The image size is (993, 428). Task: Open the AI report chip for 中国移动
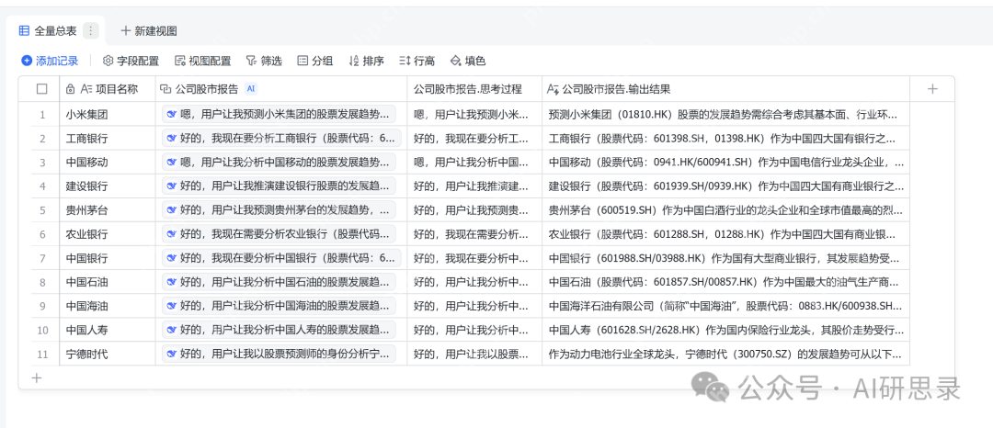[279, 163]
